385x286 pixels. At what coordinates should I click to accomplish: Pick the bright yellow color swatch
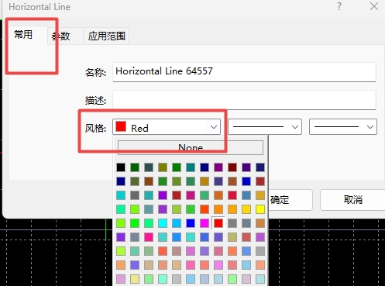(260, 209)
